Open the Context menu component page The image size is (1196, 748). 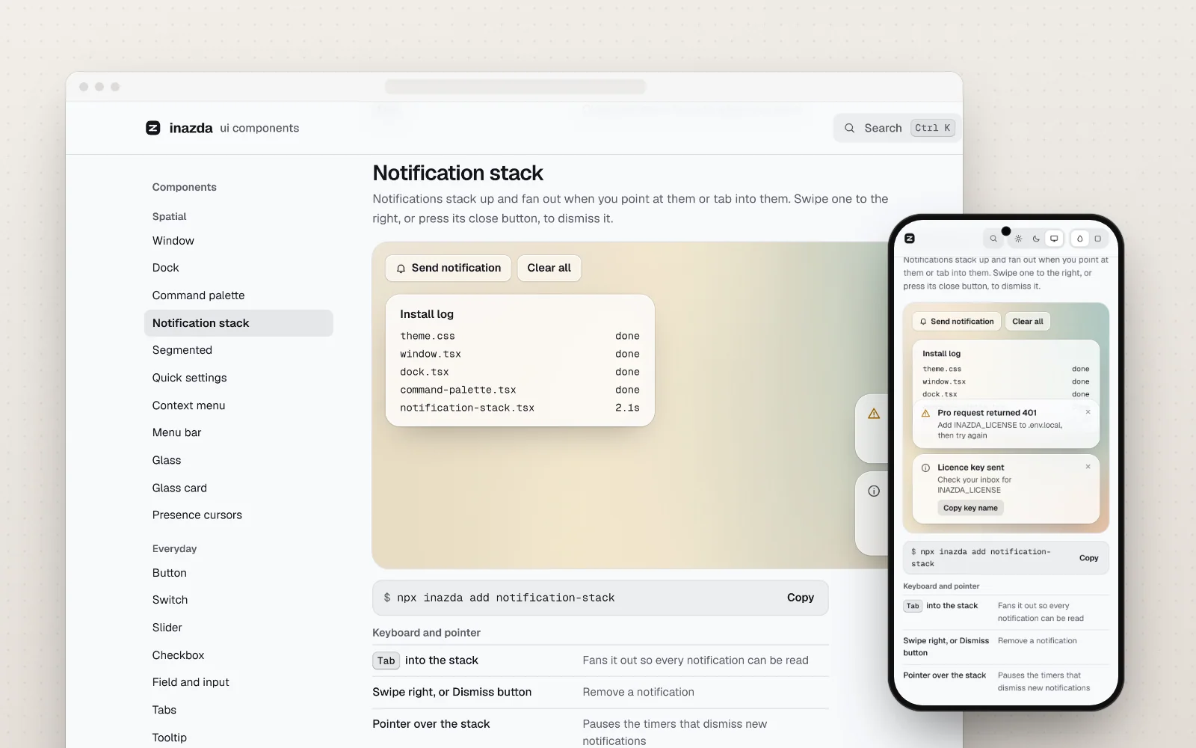238,405
